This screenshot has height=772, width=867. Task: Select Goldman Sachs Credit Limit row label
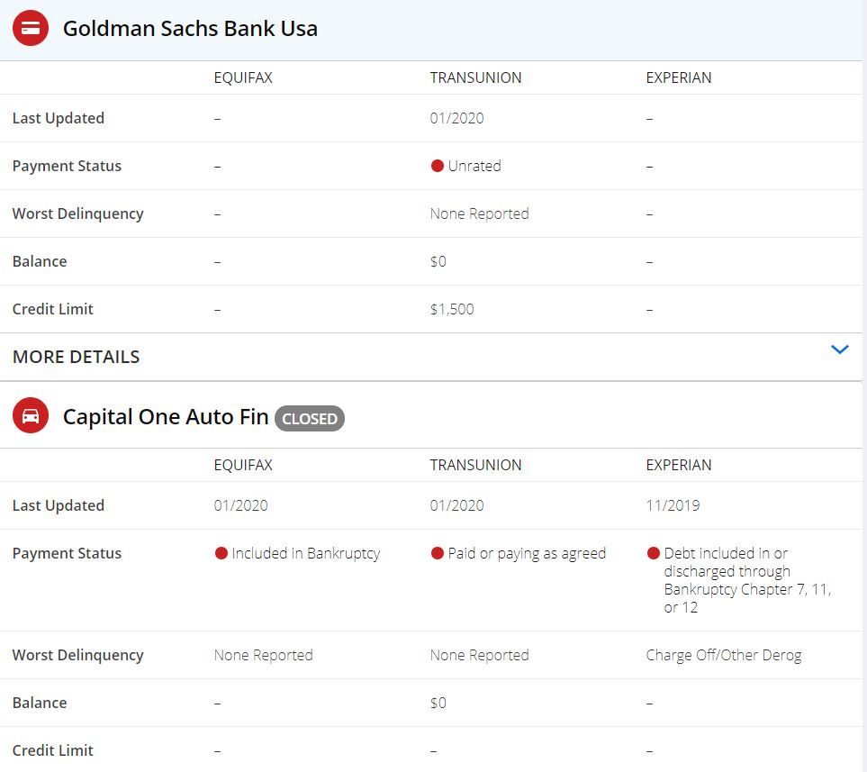[x=52, y=309]
